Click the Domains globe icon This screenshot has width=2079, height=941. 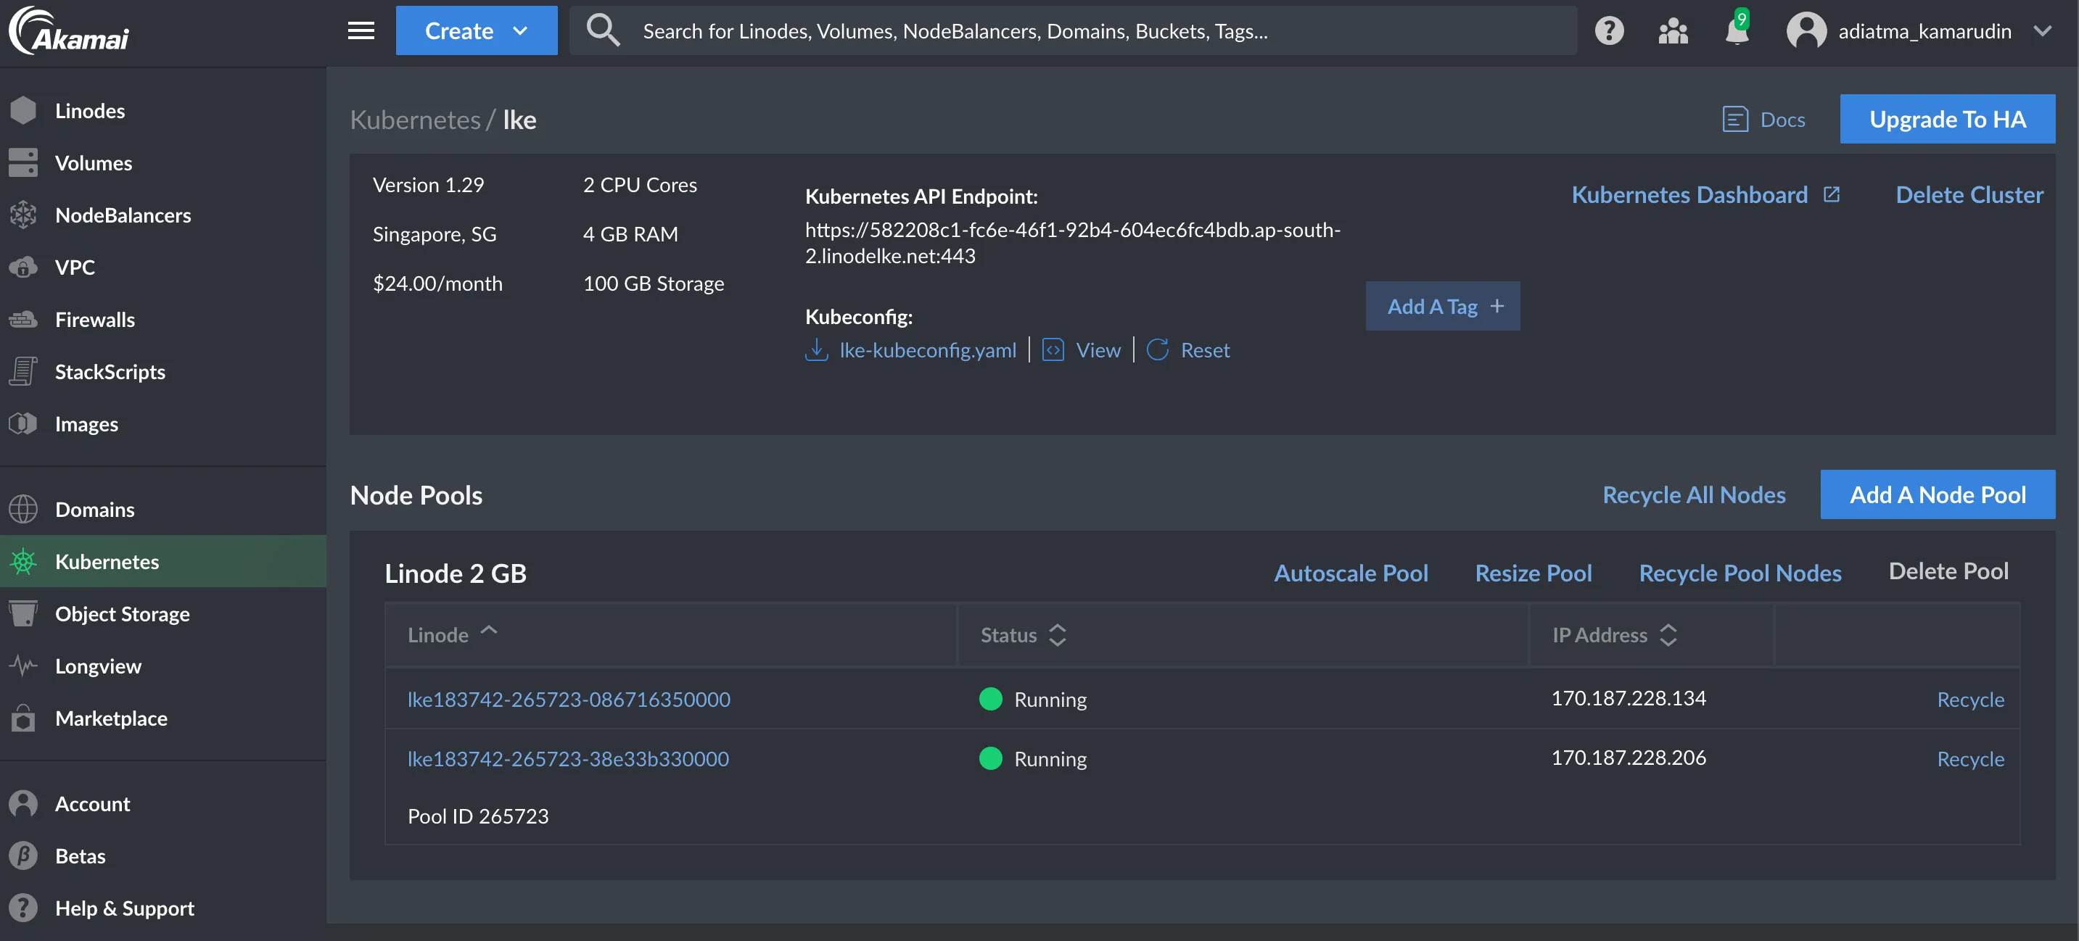coord(23,509)
